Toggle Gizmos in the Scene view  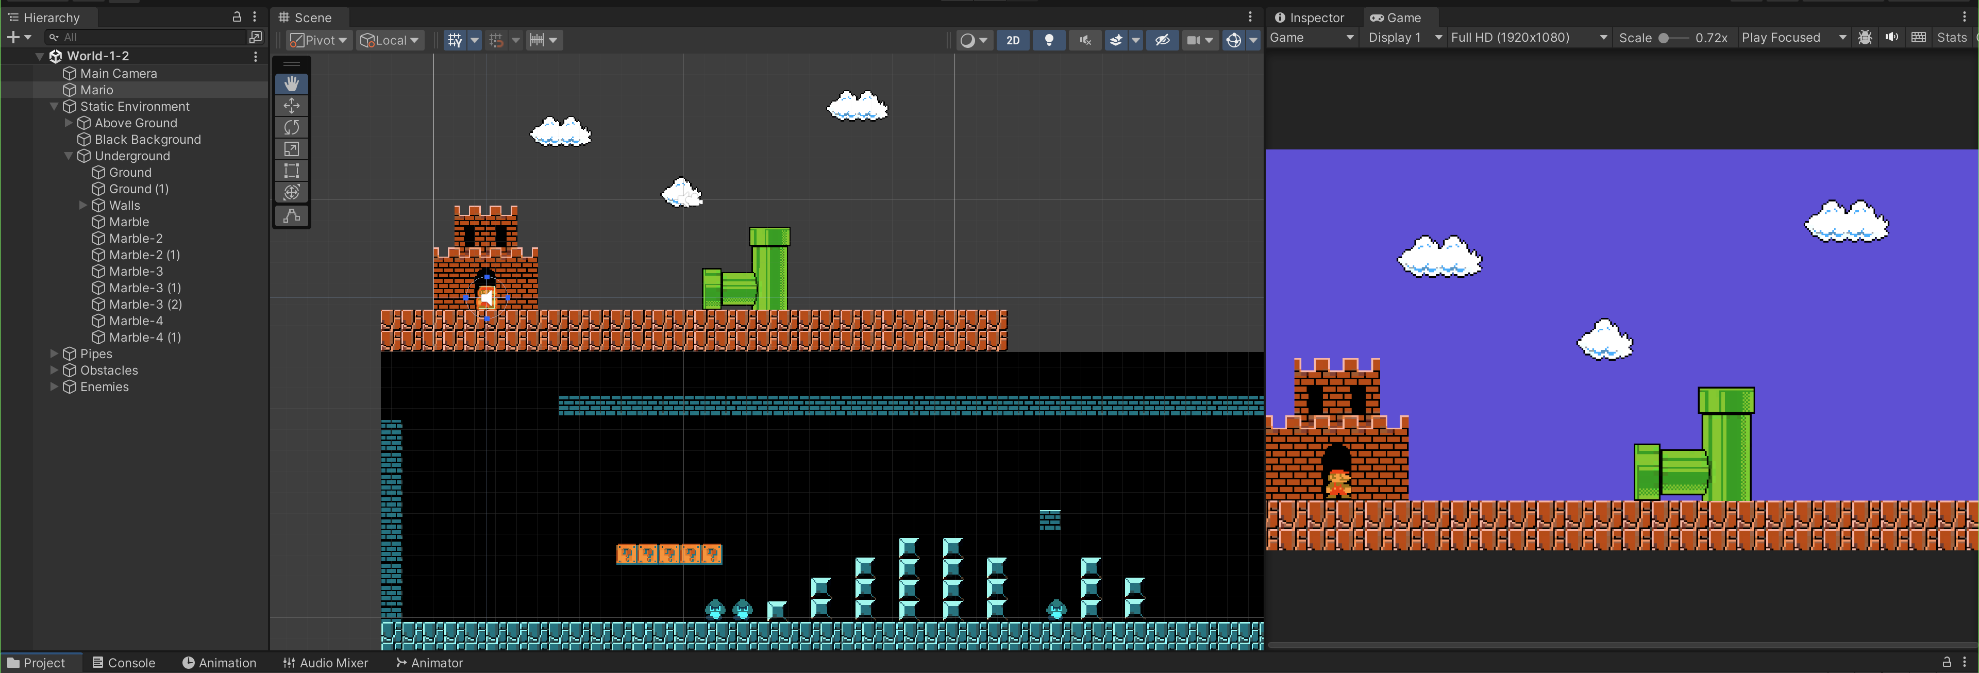[1233, 40]
